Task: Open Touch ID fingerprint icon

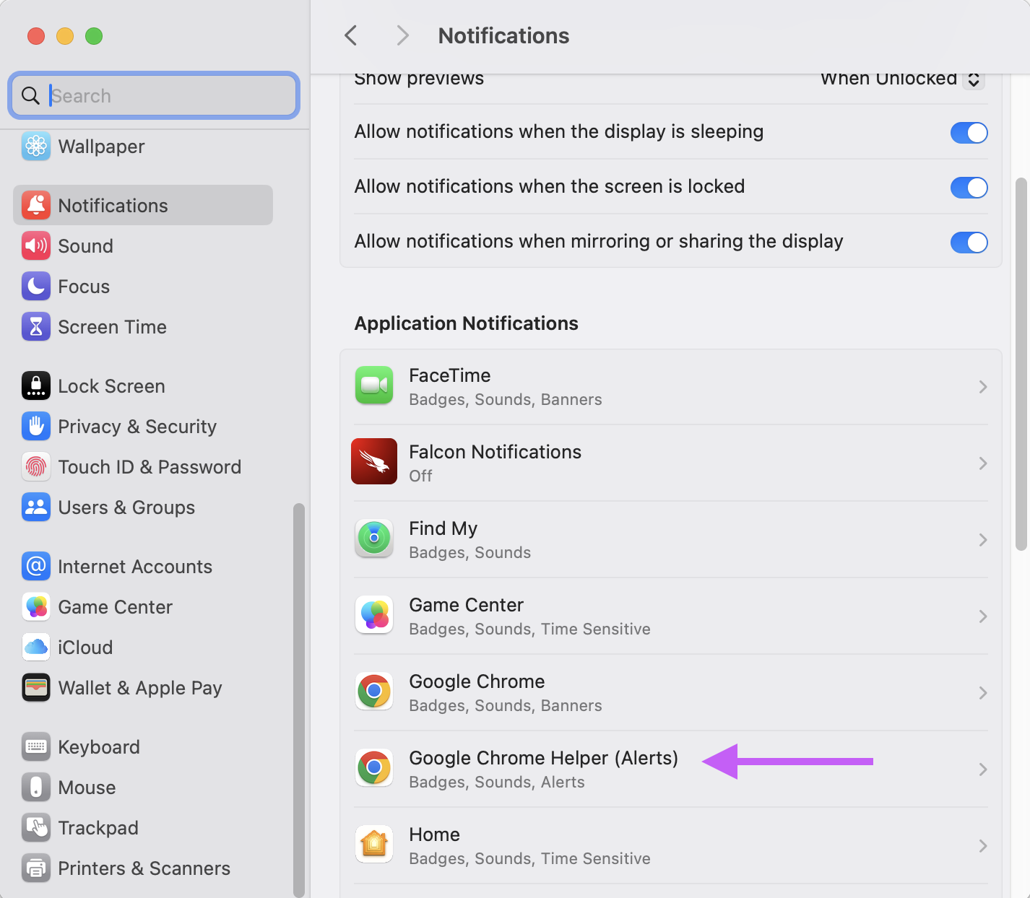Action: click(x=36, y=467)
